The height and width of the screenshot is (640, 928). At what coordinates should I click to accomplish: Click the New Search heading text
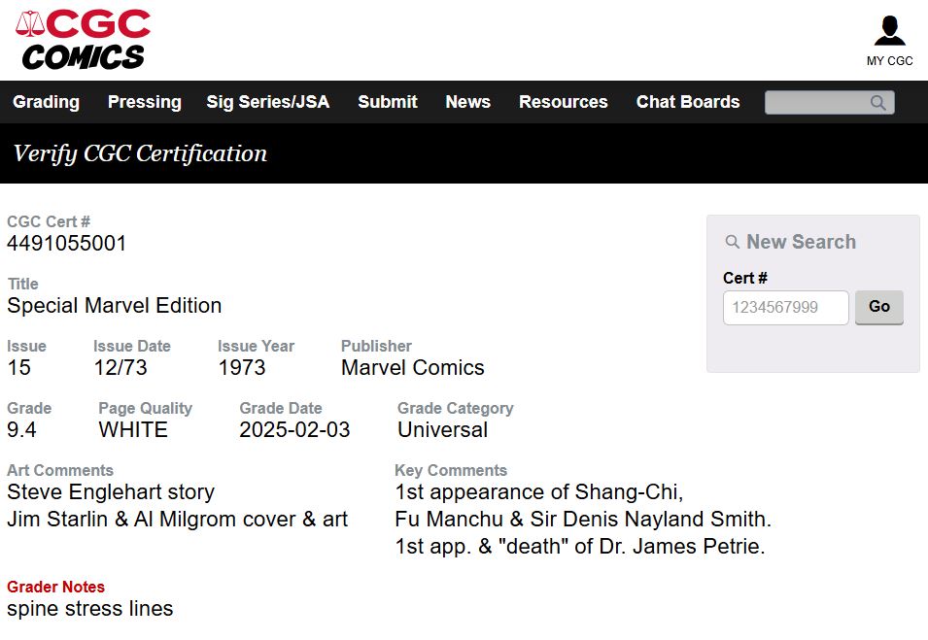point(802,242)
